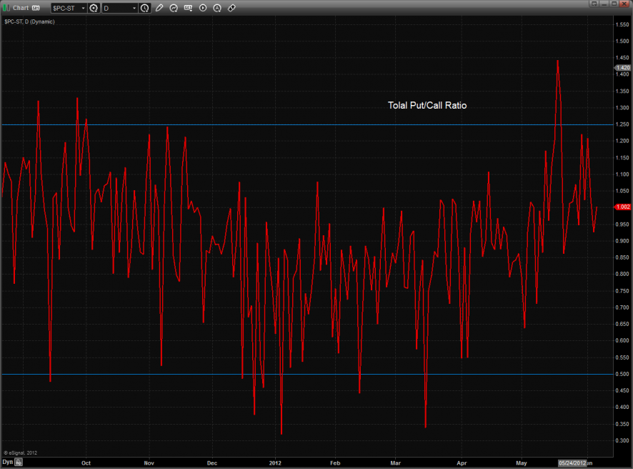
Task: Click the play replay icon
Action: click(x=203, y=8)
